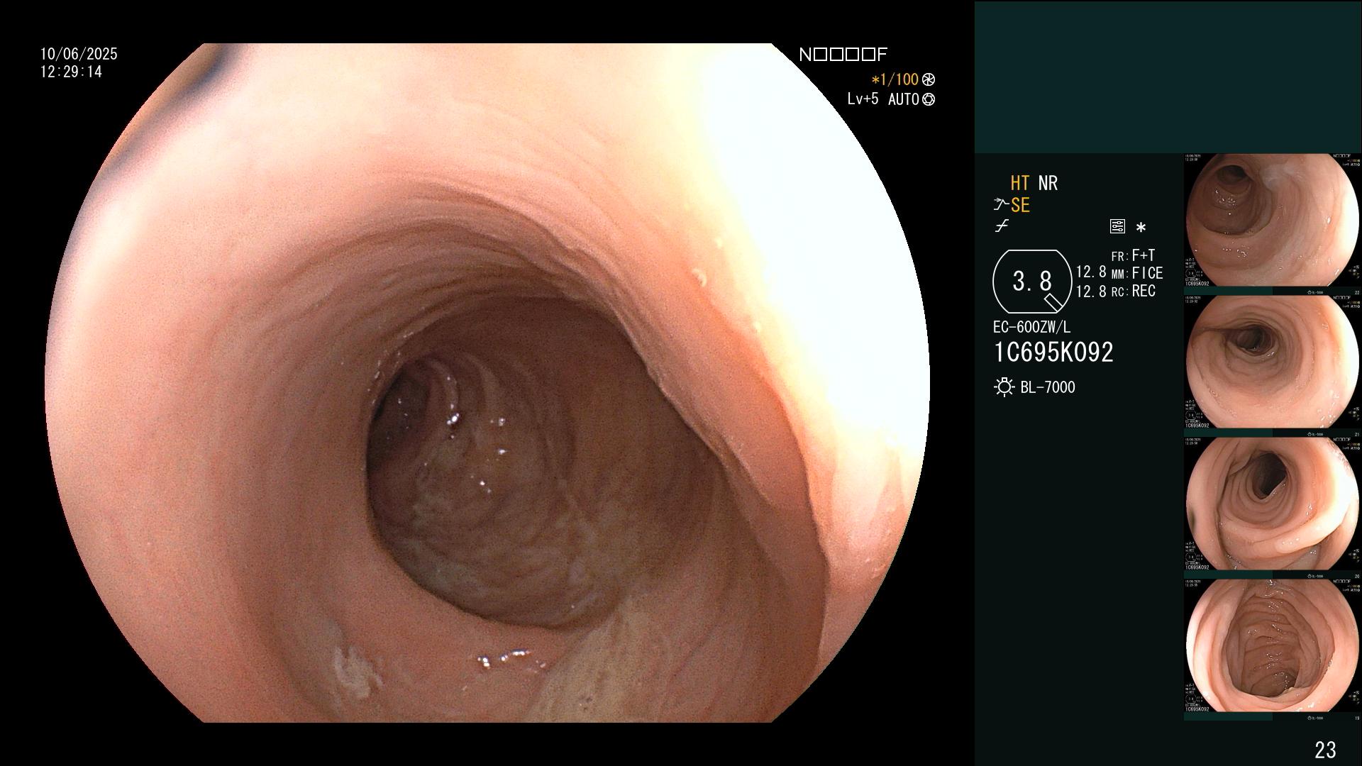
Task: Click the RC: REC button assignment
Action: pyautogui.click(x=1134, y=291)
